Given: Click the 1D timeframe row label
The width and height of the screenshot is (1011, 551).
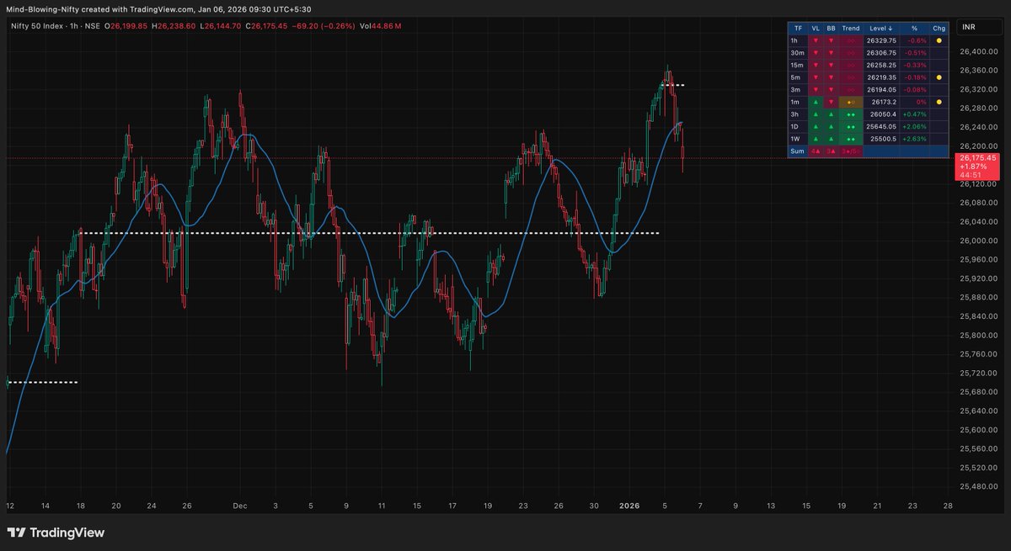Looking at the screenshot, I should click(795, 126).
